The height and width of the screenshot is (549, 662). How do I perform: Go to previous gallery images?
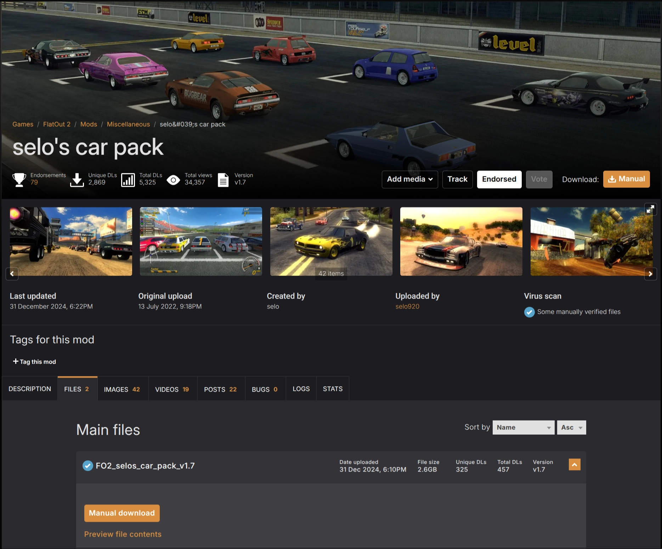pyautogui.click(x=12, y=274)
